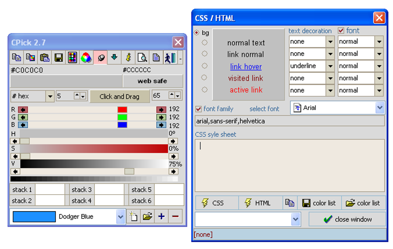Uncheck the font family checkbox
The width and height of the screenshot is (393, 249).
pos(198,109)
